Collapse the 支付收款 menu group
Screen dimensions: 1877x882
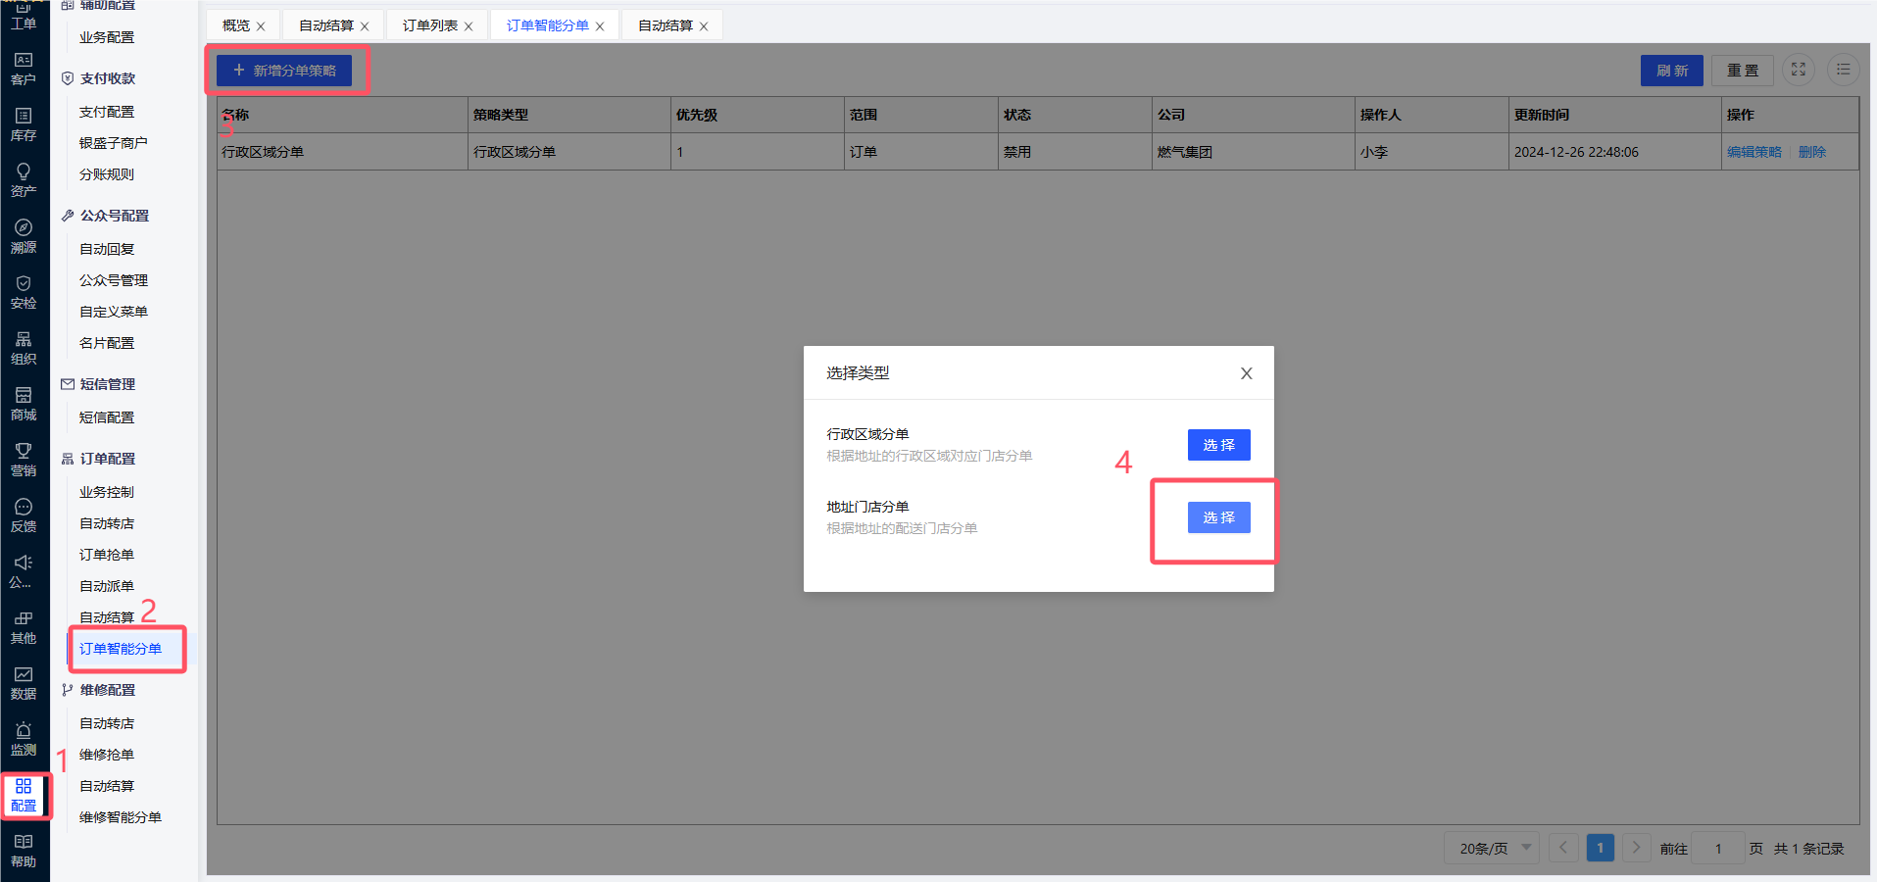click(x=108, y=78)
